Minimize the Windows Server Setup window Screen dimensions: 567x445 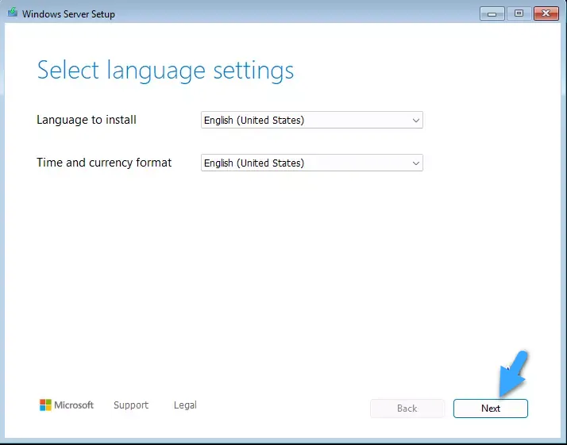pyautogui.click(x=492, y=13)
